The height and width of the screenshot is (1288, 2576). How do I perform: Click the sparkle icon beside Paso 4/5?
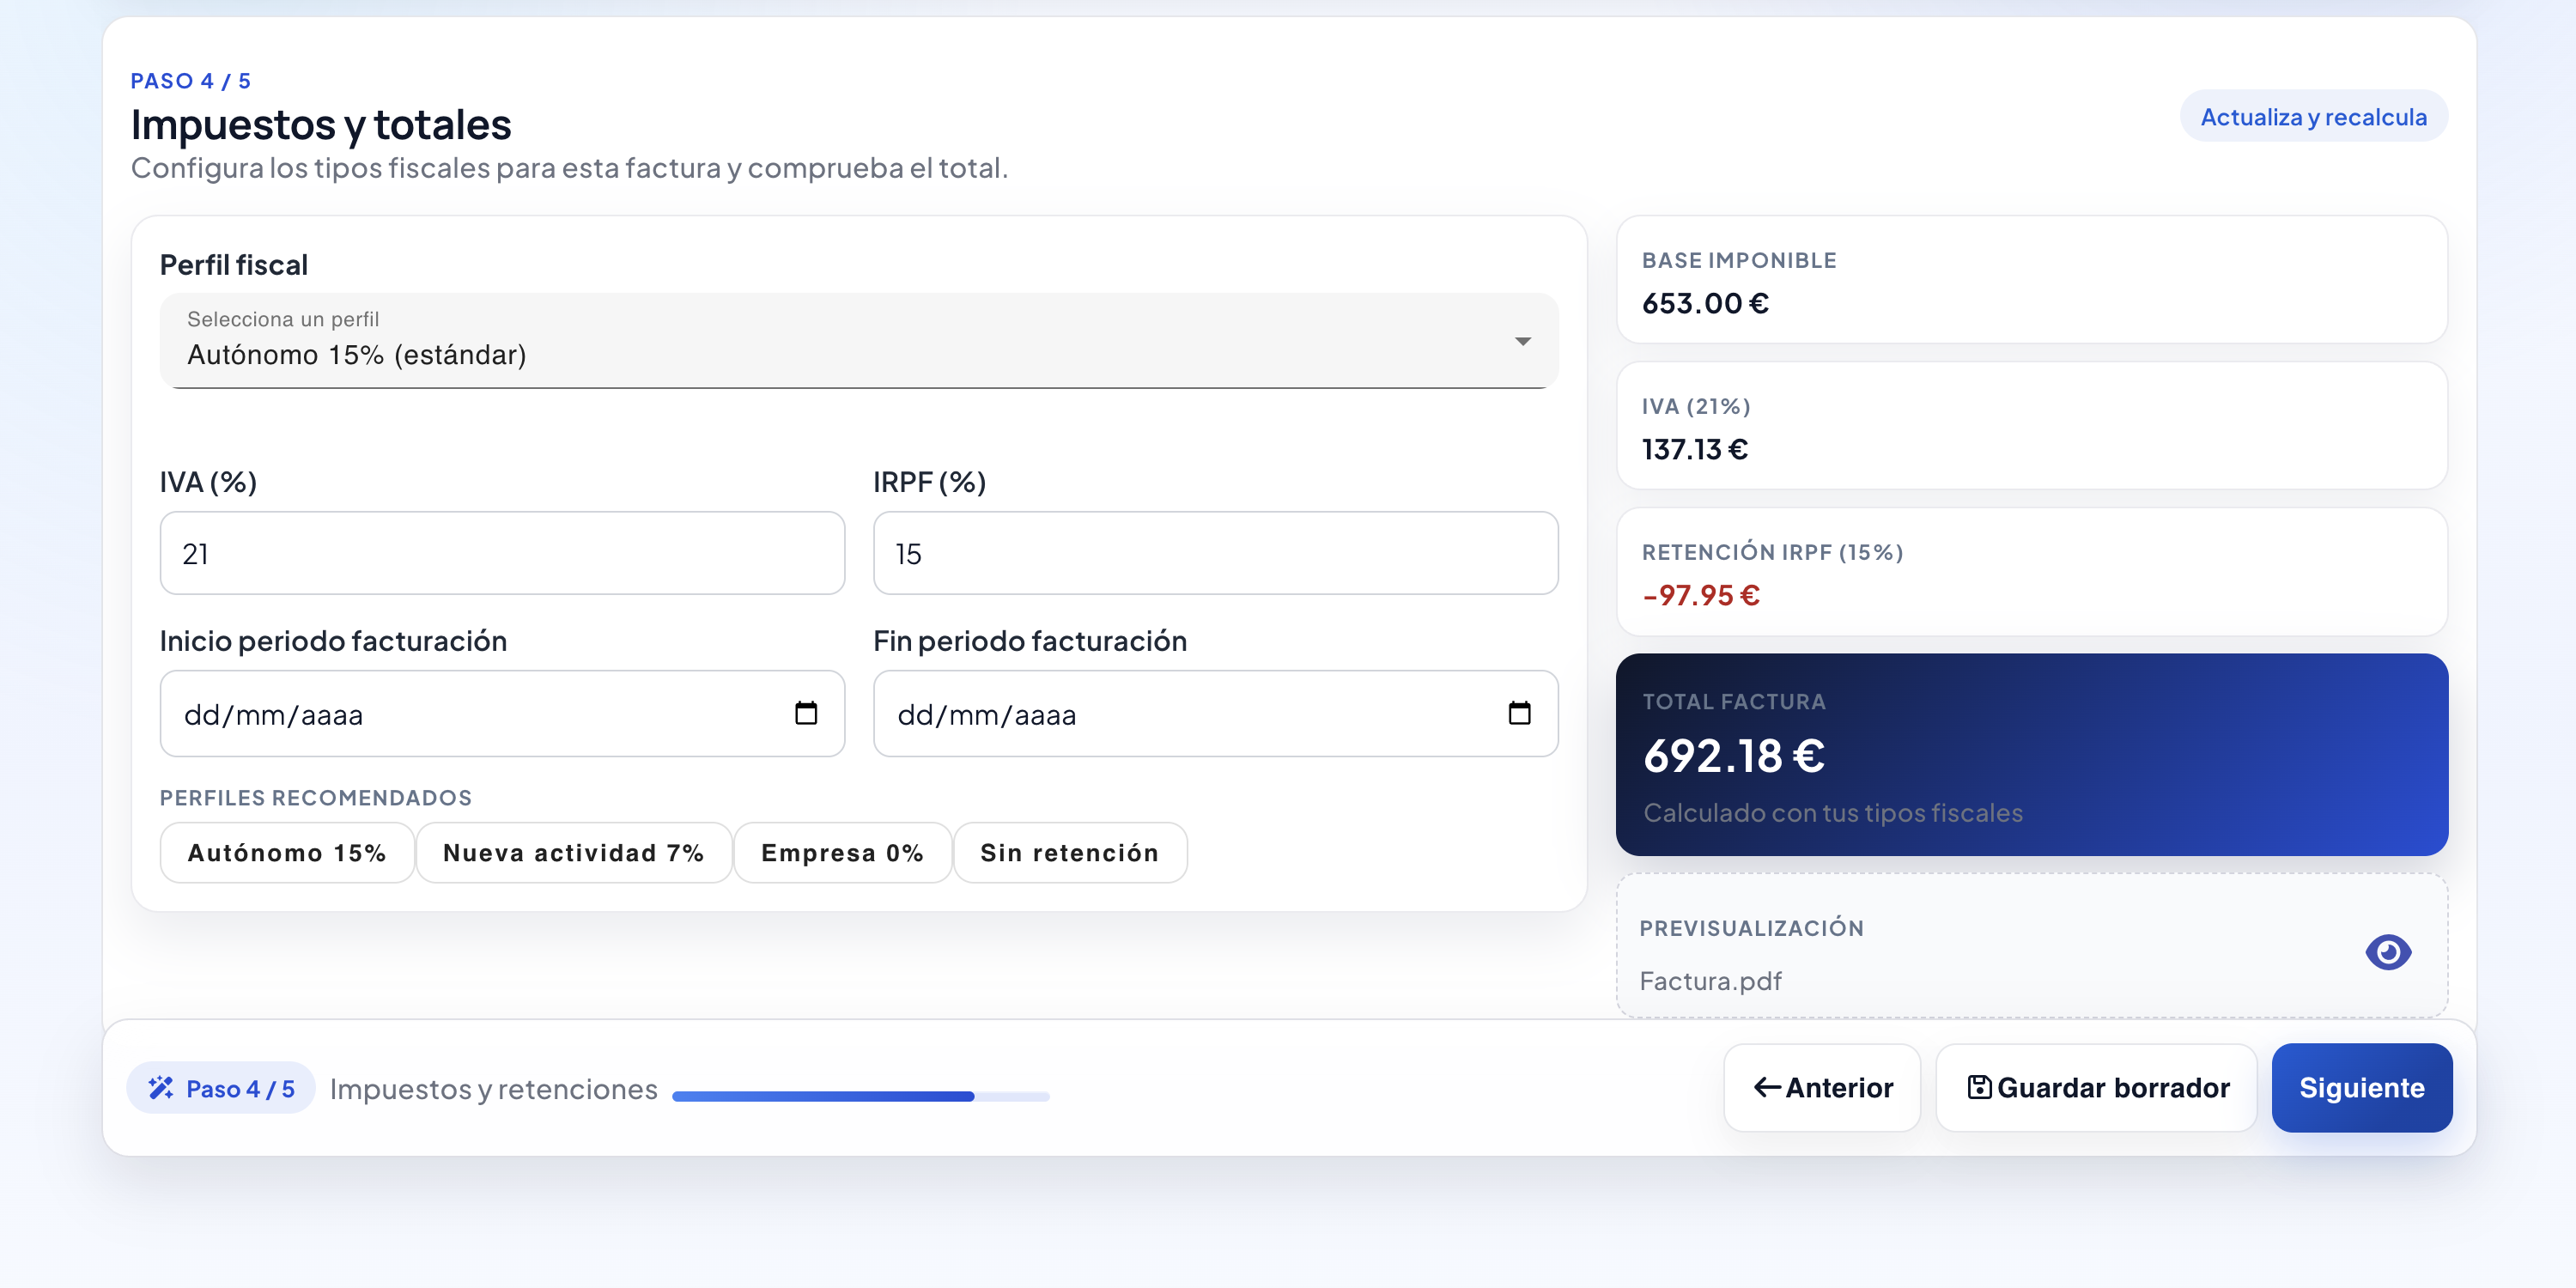coord(162,1088)
